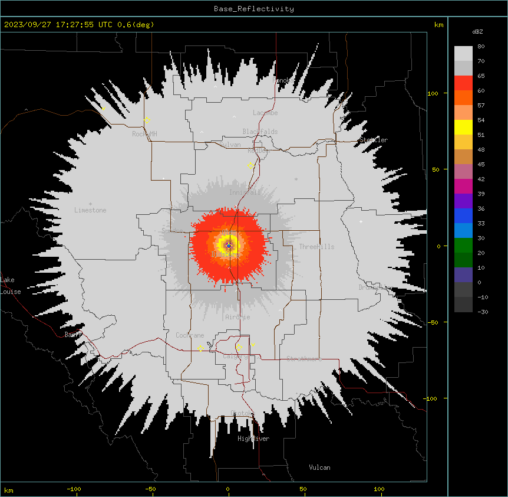Click the Sylvan label

[x=230, y=145]
